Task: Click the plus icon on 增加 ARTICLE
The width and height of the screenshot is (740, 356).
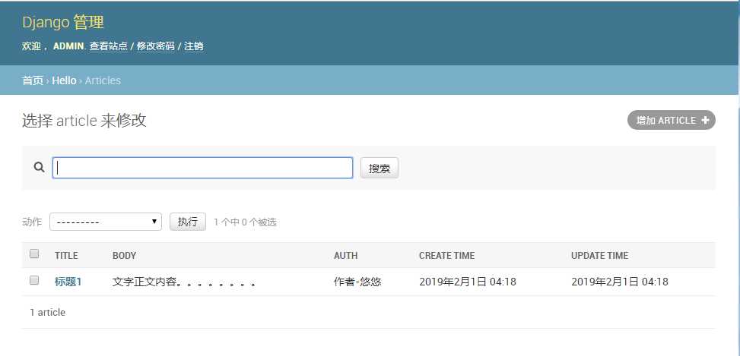Action: click(705, 120)
